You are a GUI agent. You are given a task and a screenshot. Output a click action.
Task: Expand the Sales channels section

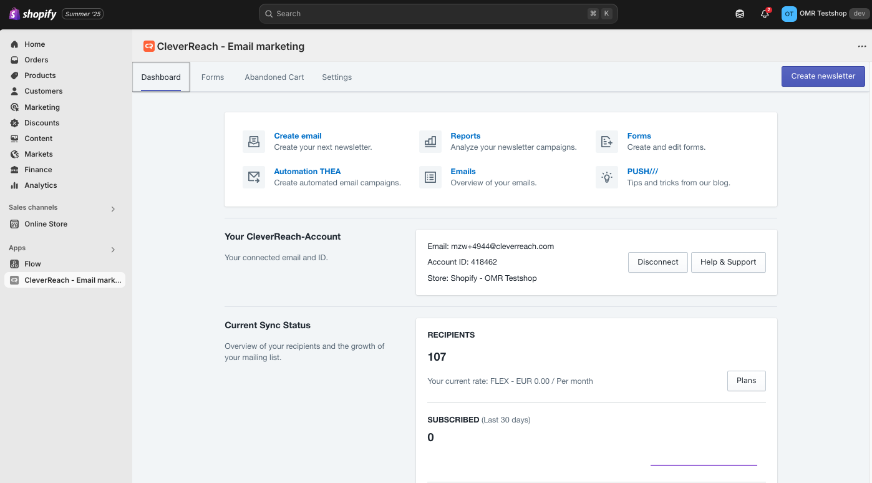point(113,208)
